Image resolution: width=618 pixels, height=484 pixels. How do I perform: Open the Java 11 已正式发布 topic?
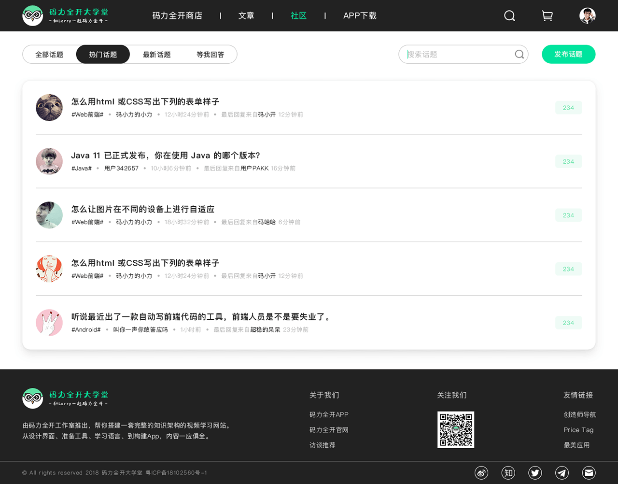166,156
